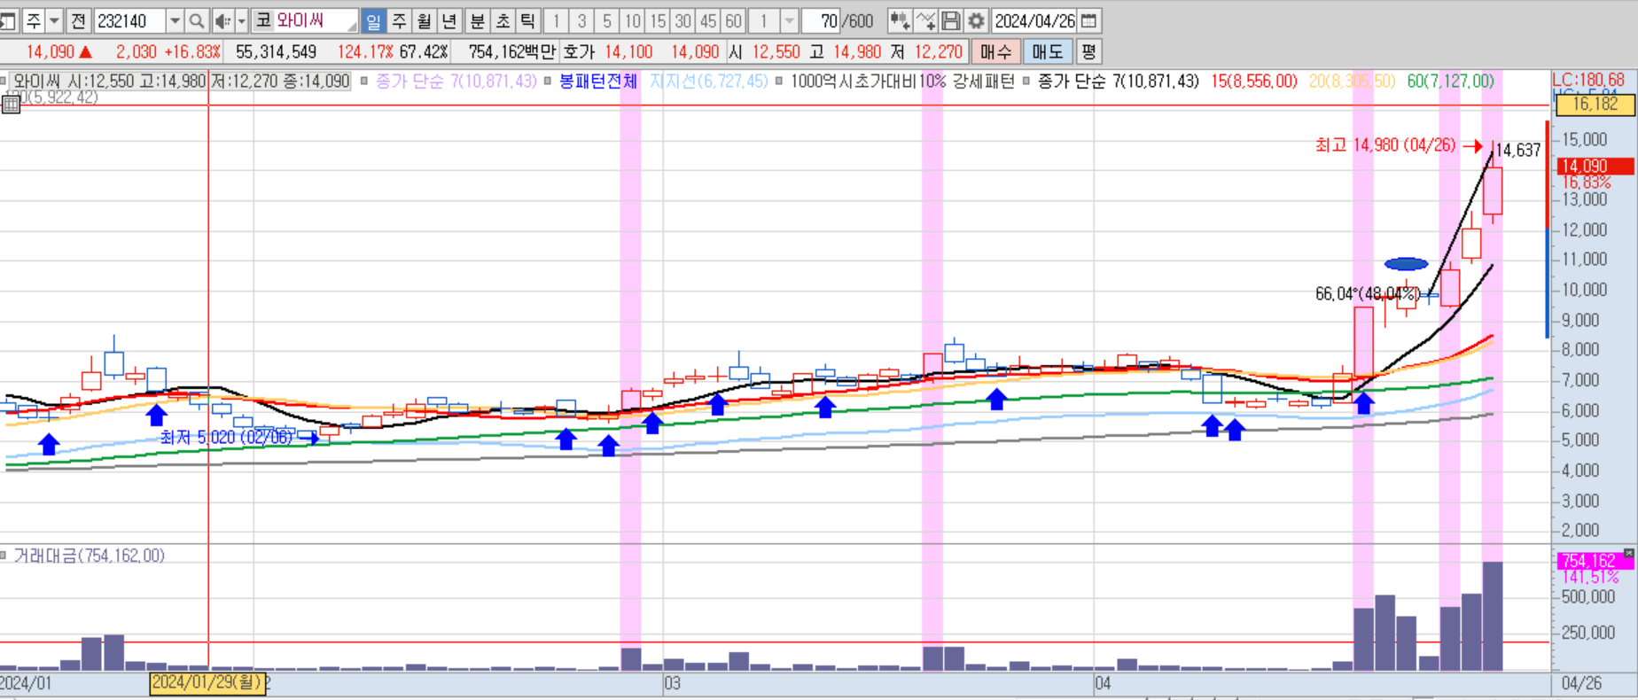Screen dimensions: 1638x700
Task: Click the magenta 754,162 volume value tag
Action: [1595, 560]
